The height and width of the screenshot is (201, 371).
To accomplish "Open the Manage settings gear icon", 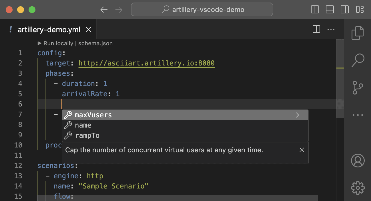I will pyautogui.click(x=358, y=188).
